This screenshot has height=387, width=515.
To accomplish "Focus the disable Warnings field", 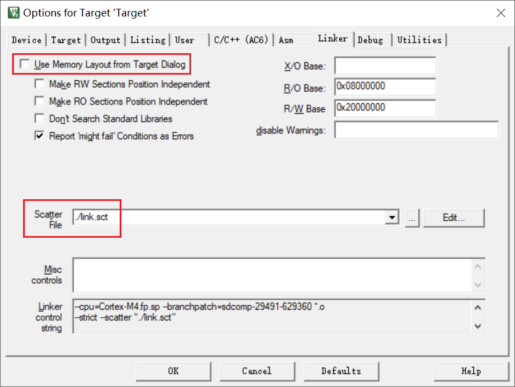I will [417, 130].
